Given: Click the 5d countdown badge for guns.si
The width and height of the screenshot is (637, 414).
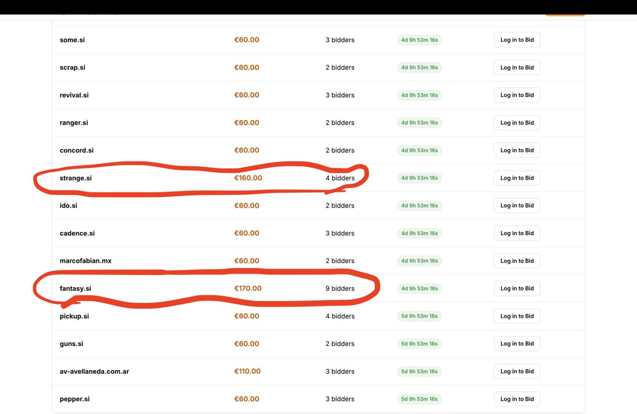Looking at the screenshot, I should click(x=419, y=343).
